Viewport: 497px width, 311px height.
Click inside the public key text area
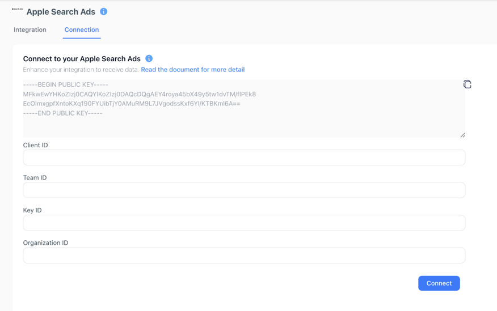[x=244, y=109]
